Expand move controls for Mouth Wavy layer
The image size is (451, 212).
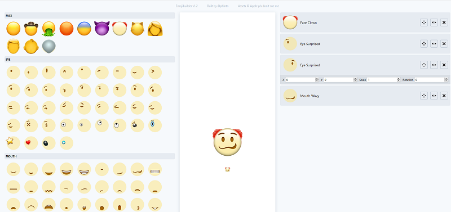[x=424, y=96]
